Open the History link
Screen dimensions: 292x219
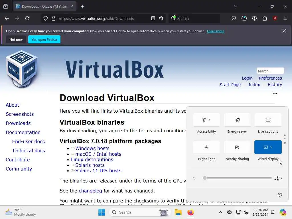[275, 85]
